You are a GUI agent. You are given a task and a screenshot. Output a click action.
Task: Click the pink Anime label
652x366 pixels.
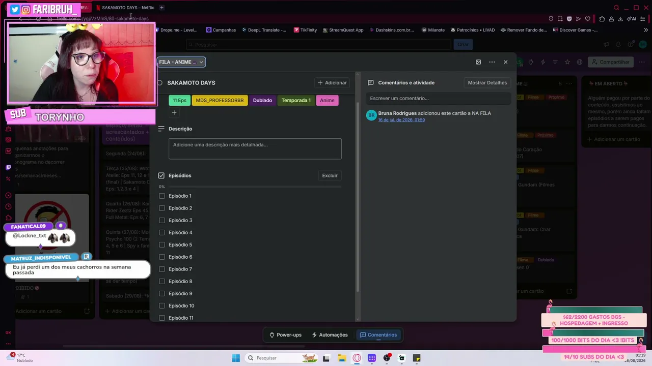tap(327, 101)
